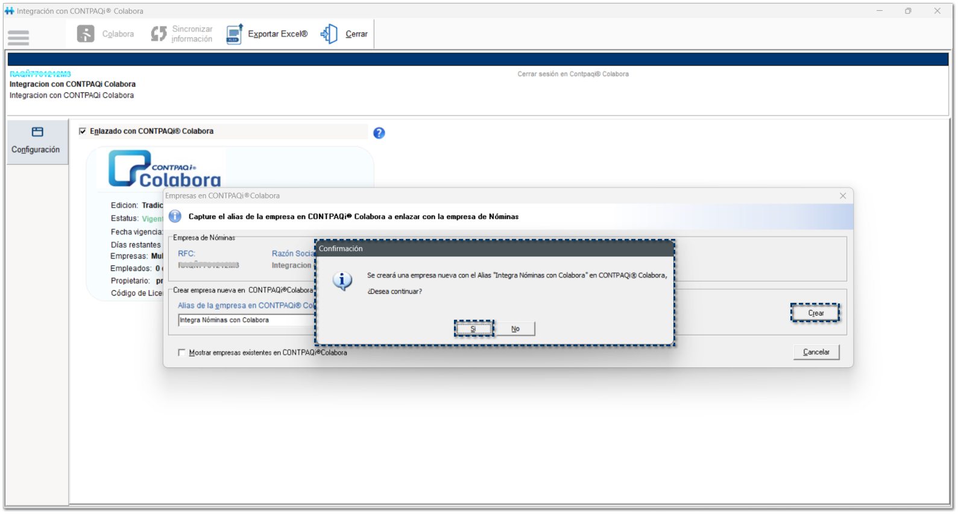Click the Configuración panel icon

(x=37, y=132)
